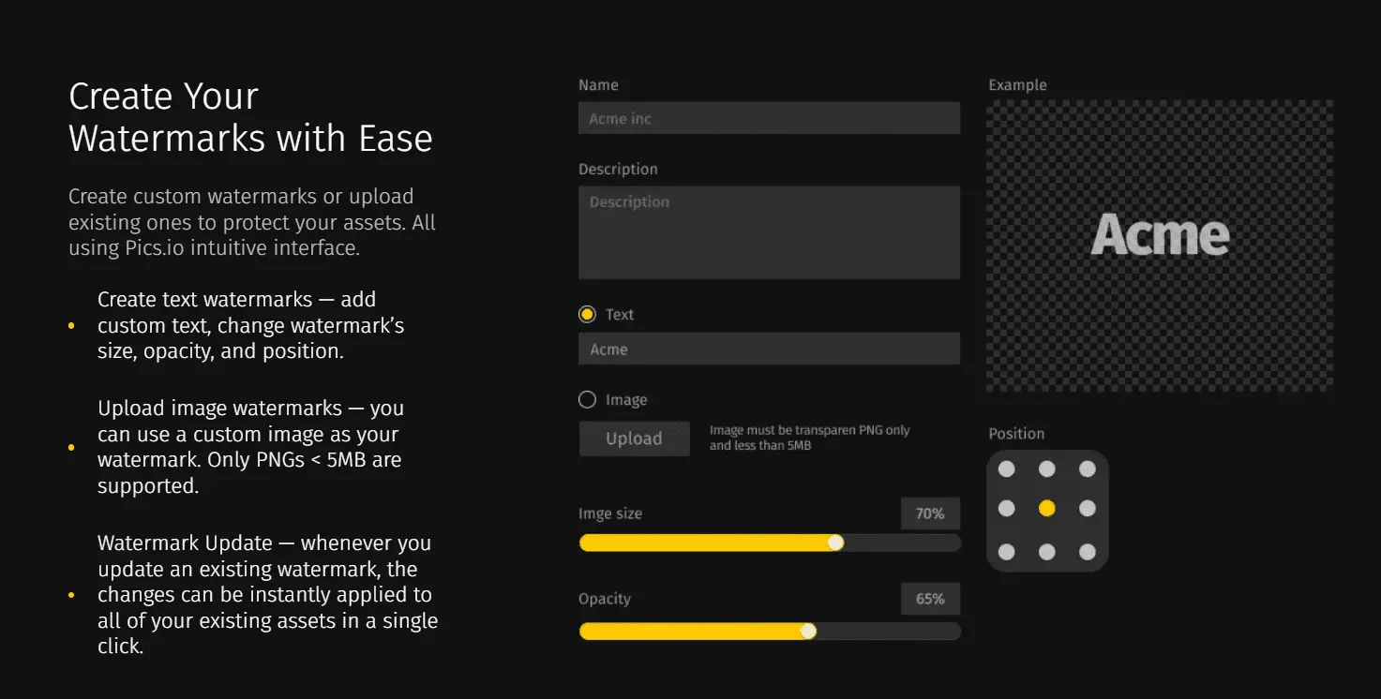
Task: Set watermark position to middle-left dot
Action: pyautogui.click(x=1007, y=509)
